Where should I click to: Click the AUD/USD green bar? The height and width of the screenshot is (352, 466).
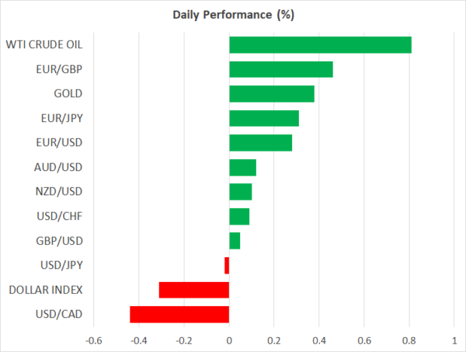(x=243, y=167)
